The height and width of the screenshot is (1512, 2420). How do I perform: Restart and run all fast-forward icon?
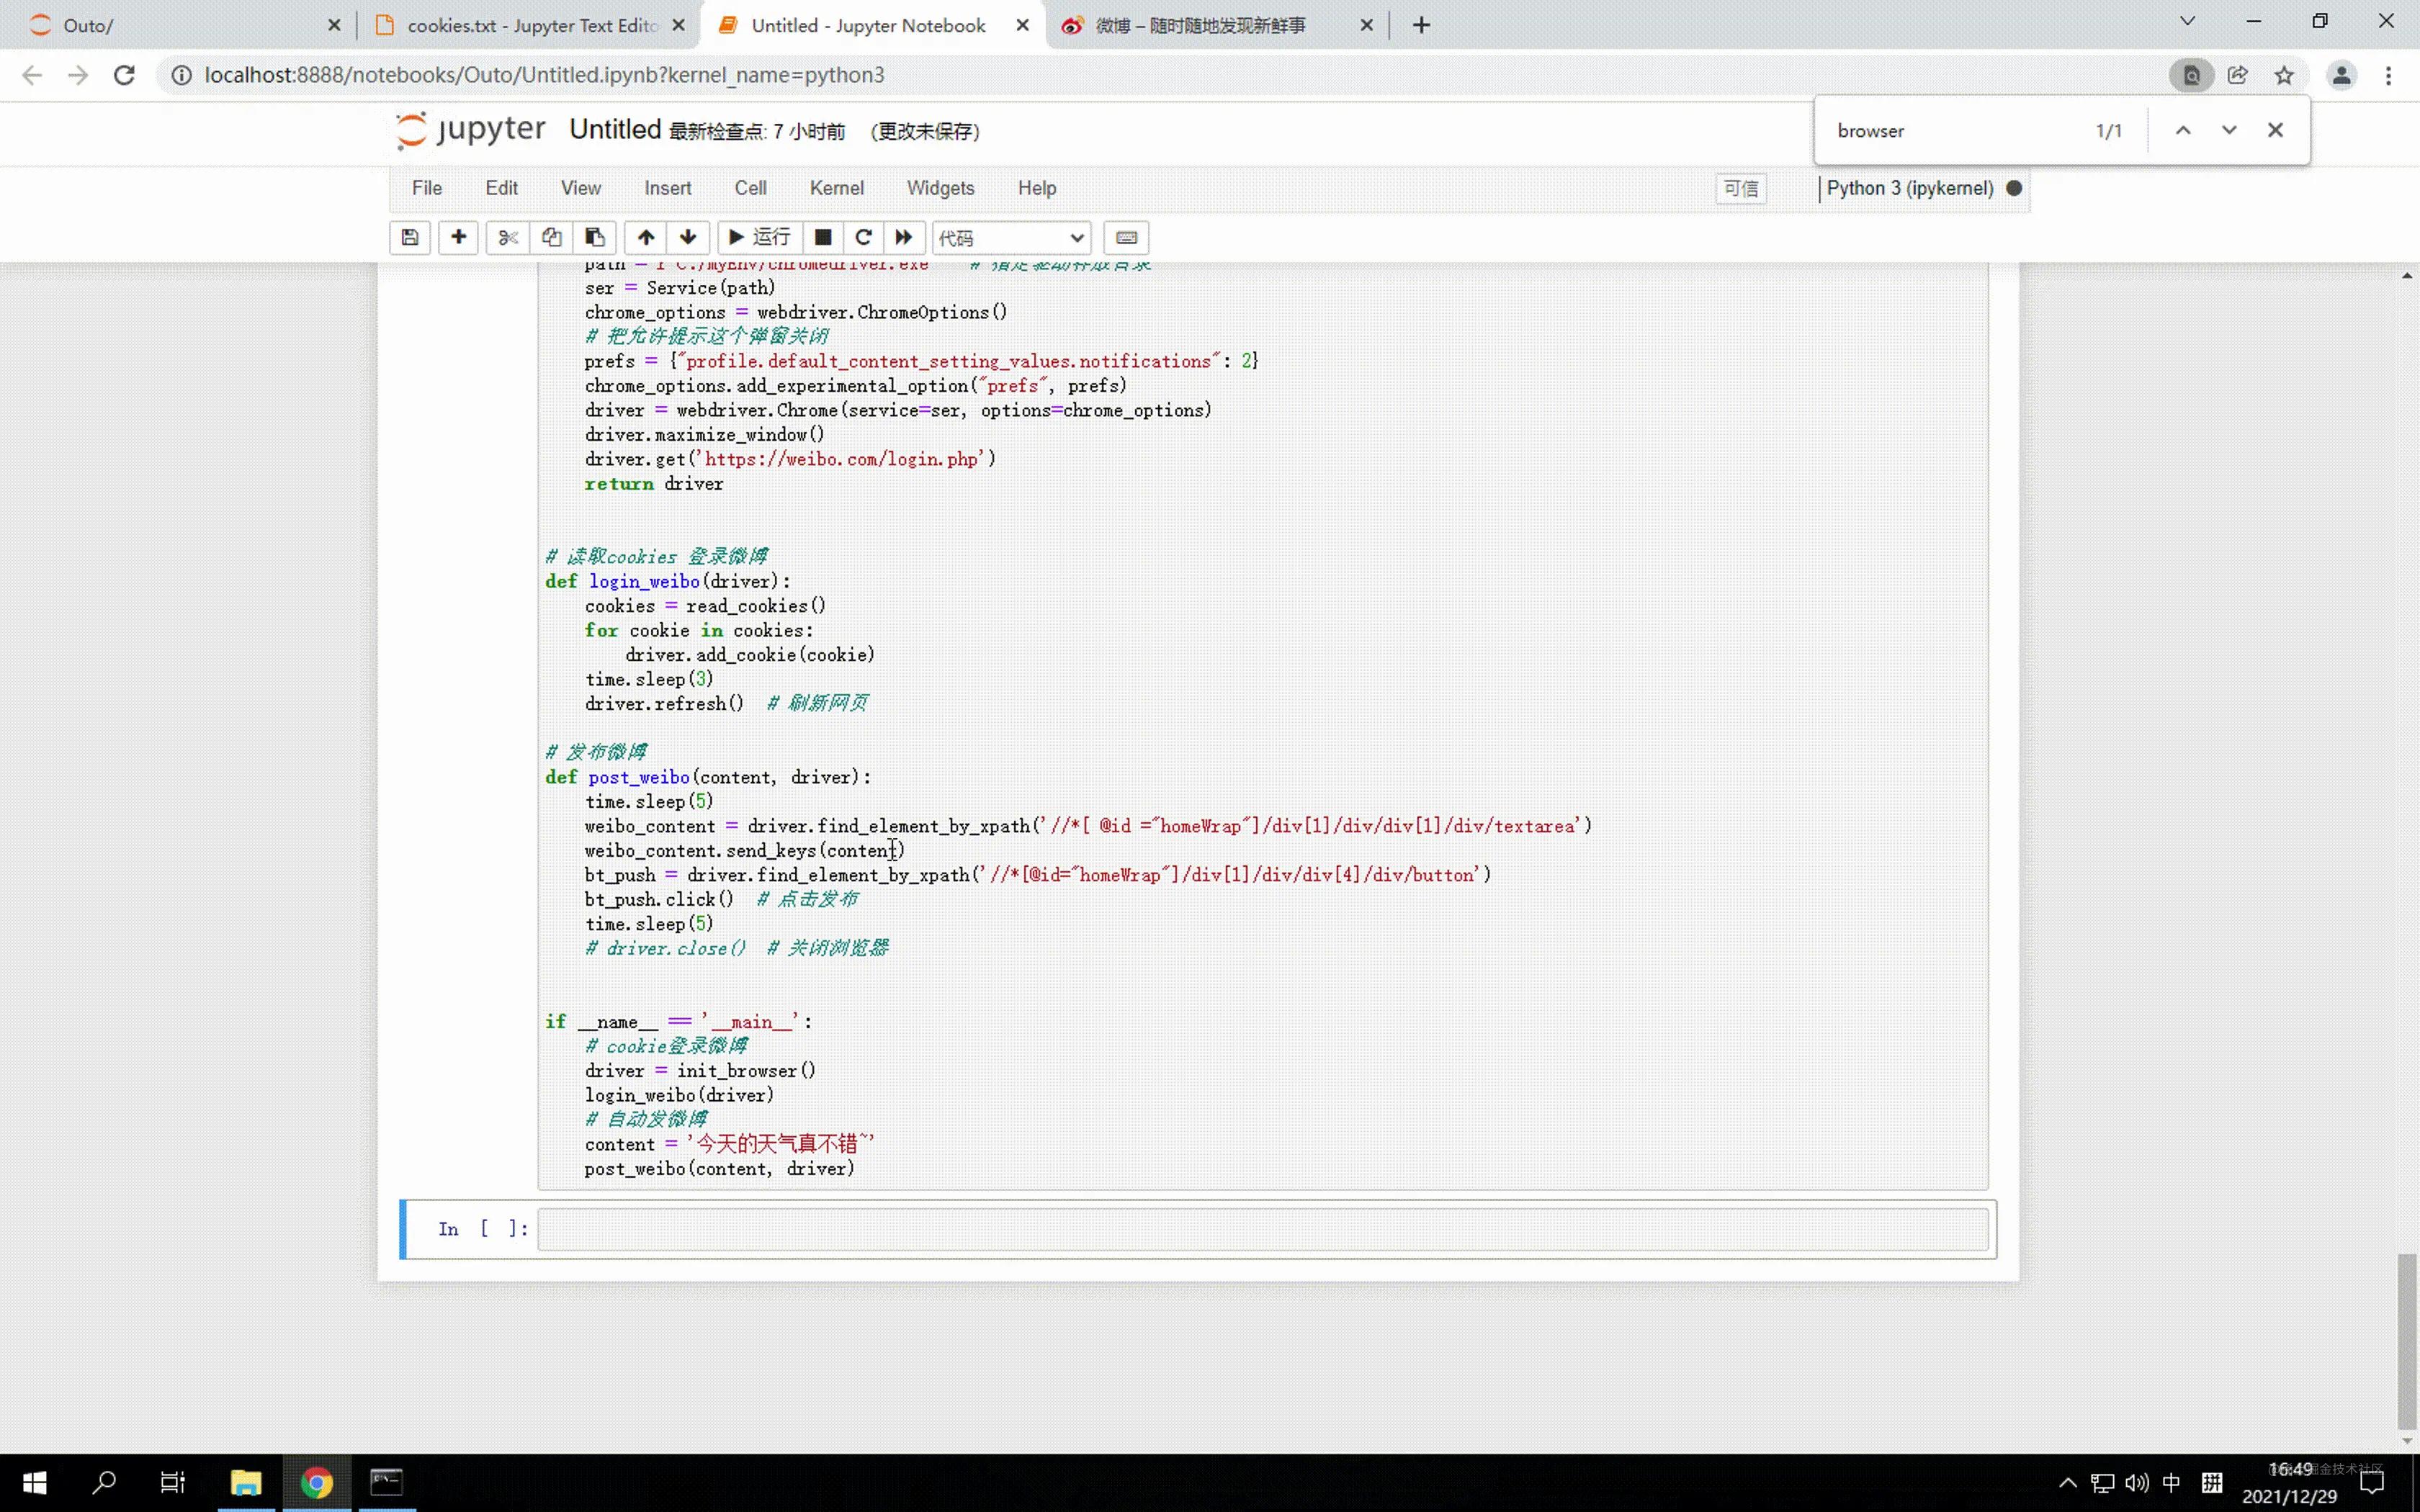click(x=904, y=237)
